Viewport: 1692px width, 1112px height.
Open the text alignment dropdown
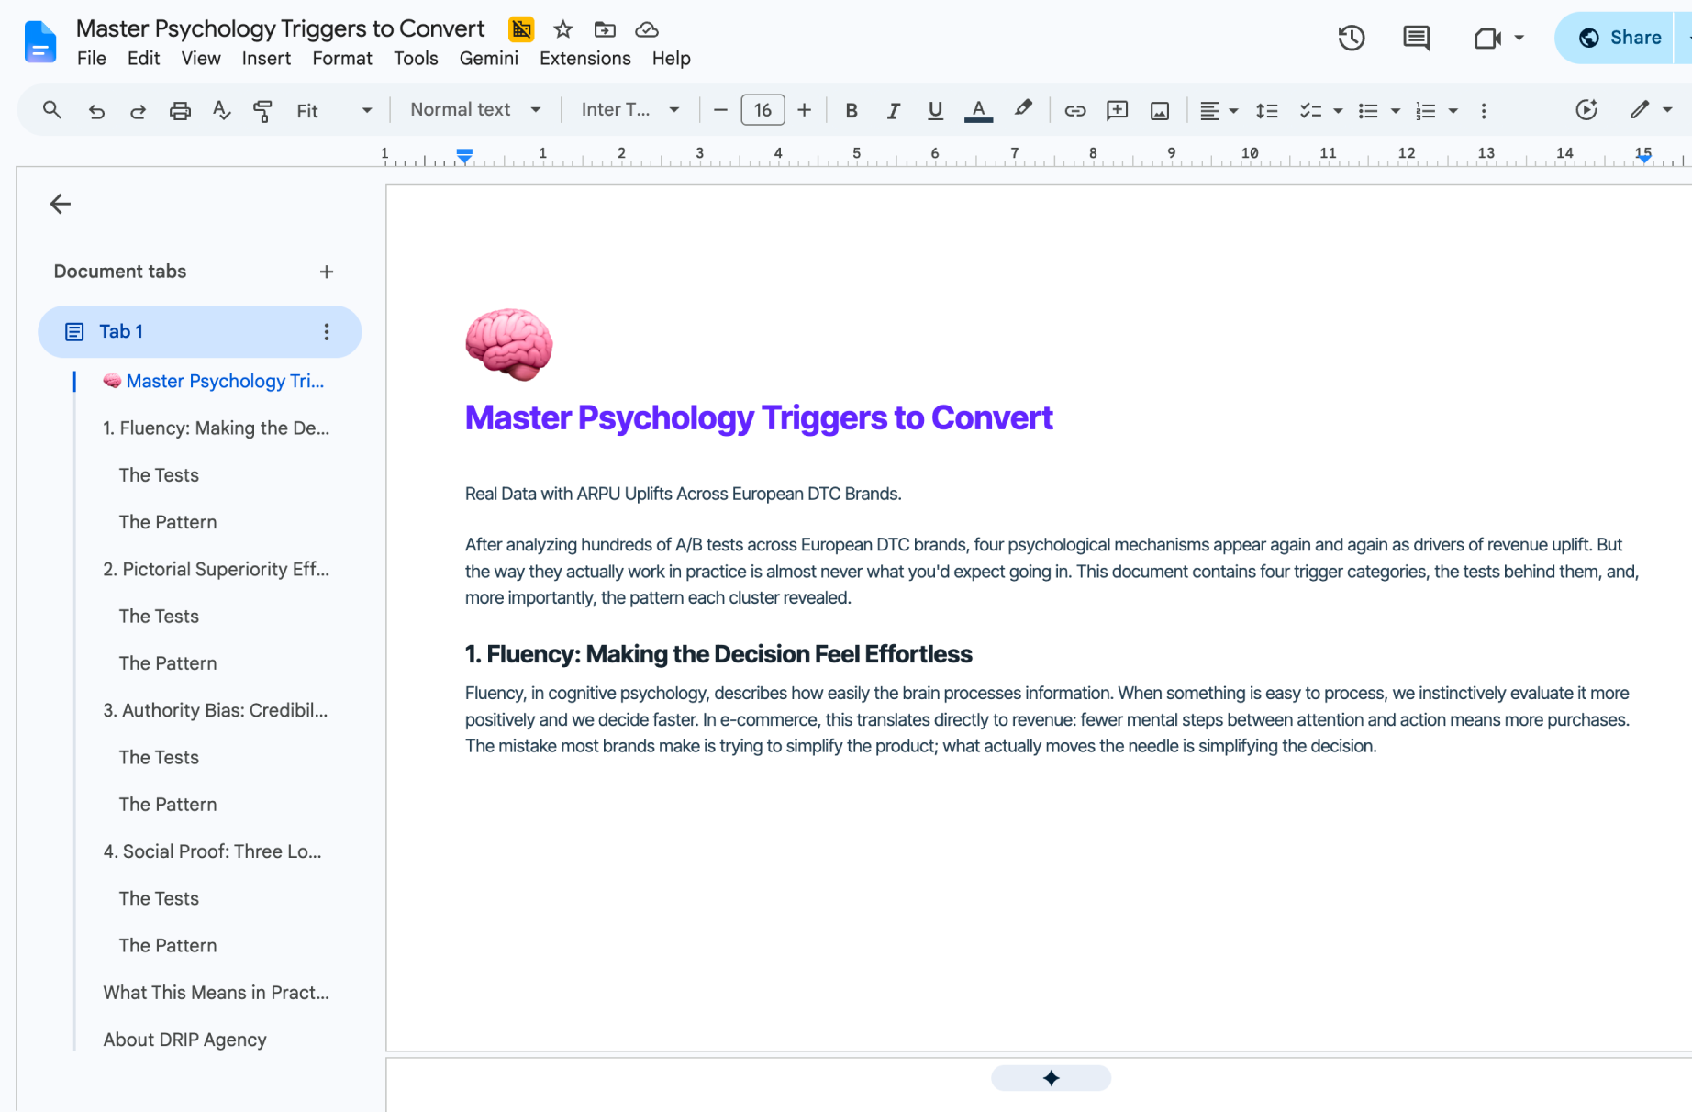pyautogui.click(x=1219, y=110)
